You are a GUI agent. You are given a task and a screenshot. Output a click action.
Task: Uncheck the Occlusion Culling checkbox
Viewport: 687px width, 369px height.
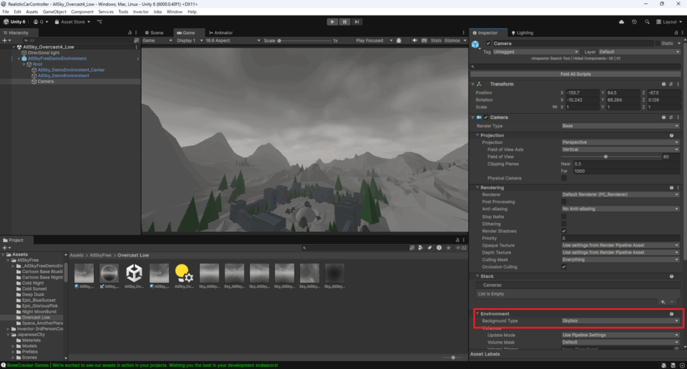[x=564, y=267]
